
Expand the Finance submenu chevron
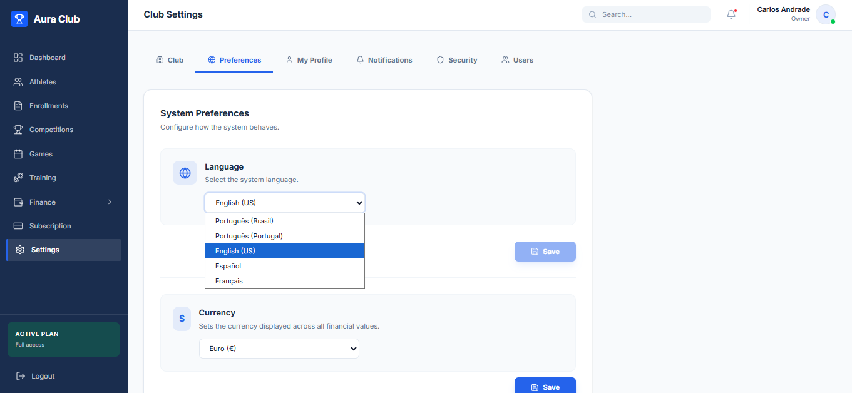(x=110, y=202)
